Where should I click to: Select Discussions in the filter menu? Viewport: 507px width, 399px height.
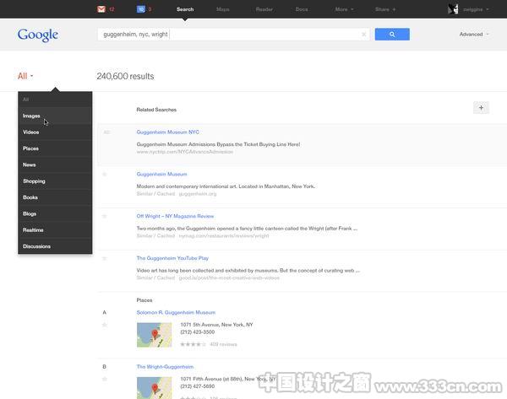(55, 246)
